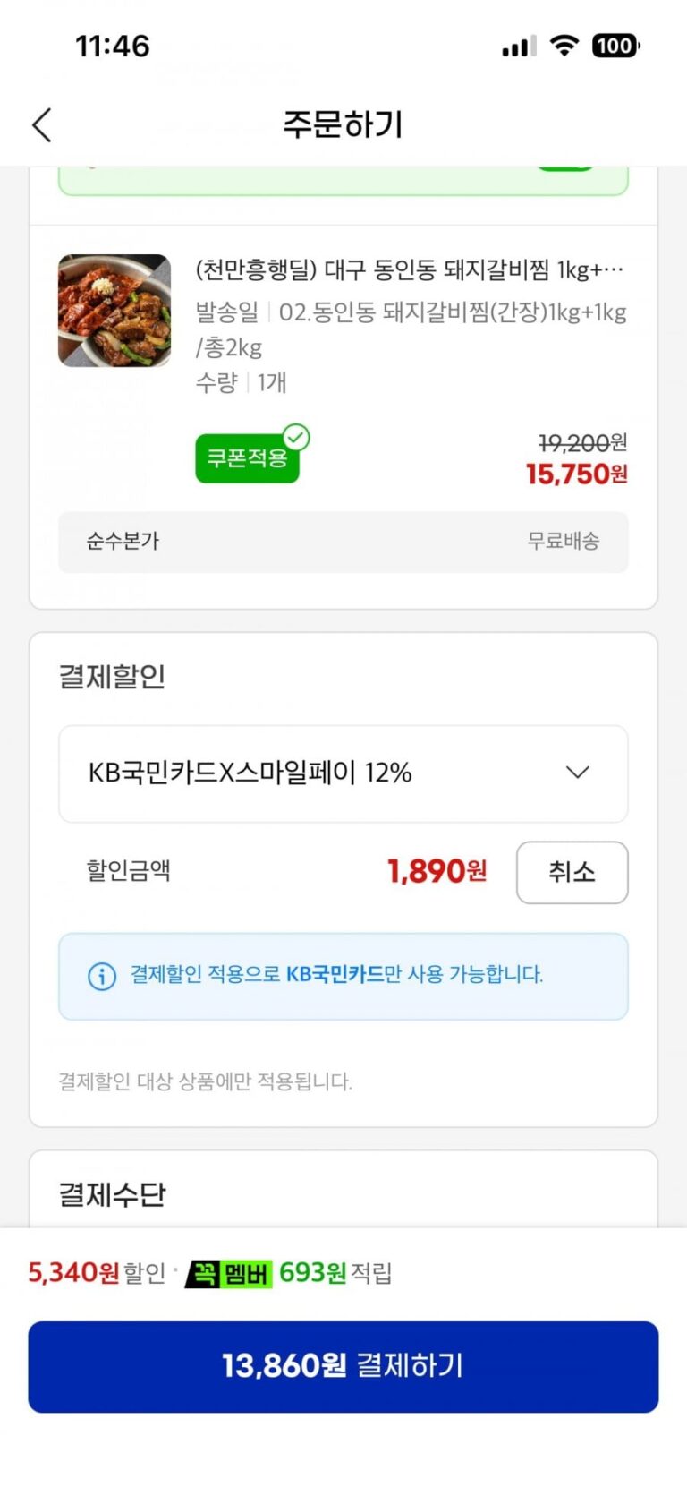Tap the 순수본가 seller bar
This screenshot has width=687, height=1487.
[x=343, y=542]
